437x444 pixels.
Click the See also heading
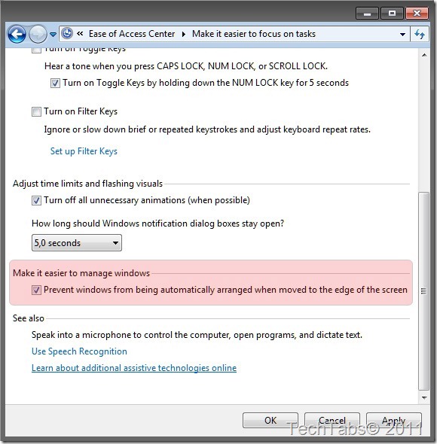tap(29, 318)
